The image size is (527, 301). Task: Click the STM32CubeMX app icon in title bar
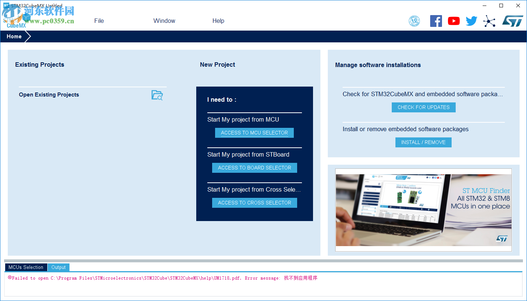point(6,6)
